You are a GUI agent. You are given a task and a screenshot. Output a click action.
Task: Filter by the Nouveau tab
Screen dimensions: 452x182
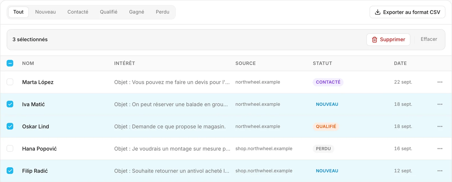[x=45, y=12]
